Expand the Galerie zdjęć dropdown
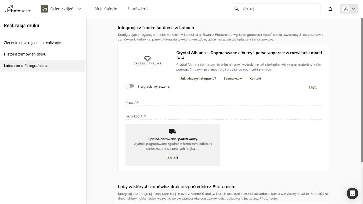 coord(79,9)
